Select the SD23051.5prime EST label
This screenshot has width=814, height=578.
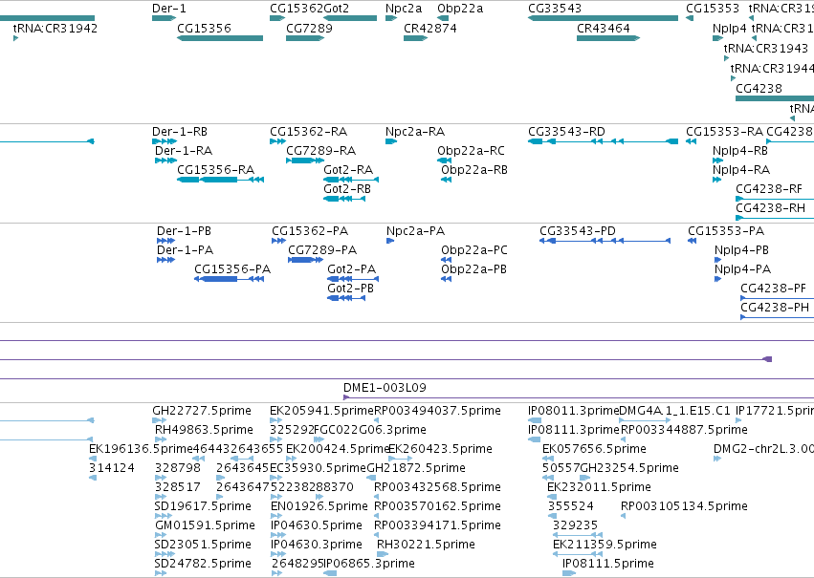tap(203, 545)
